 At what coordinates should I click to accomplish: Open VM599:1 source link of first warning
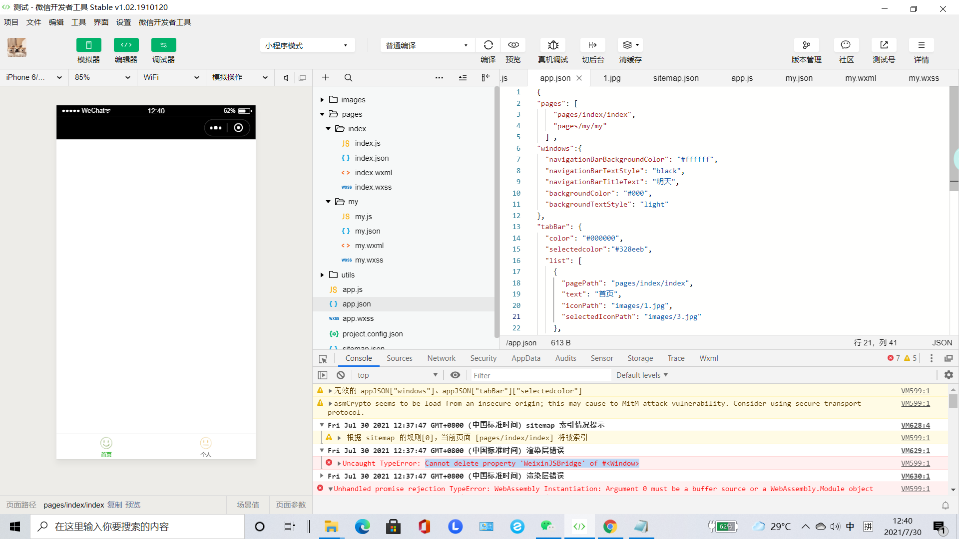point(915,391)
